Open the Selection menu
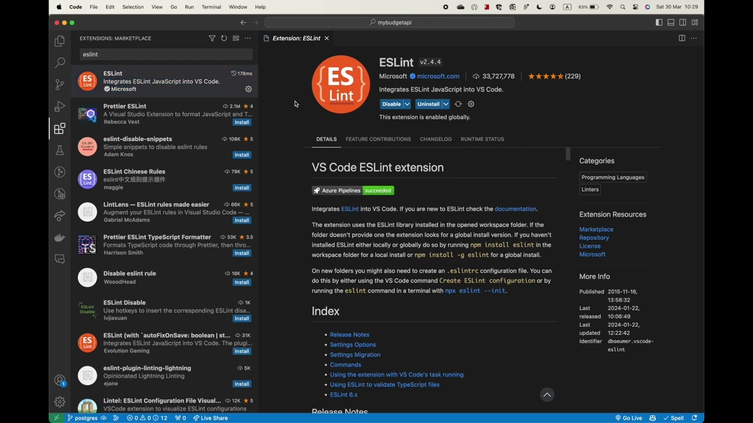 133,7
